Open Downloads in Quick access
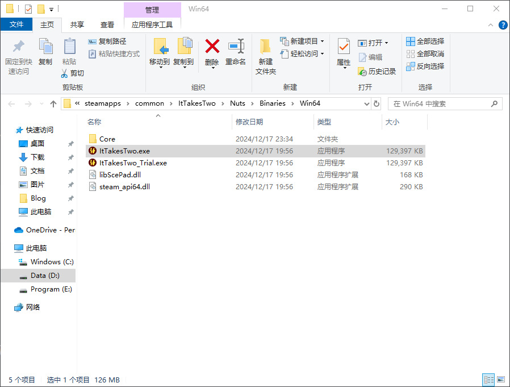The width and height of the screenshot is (510, 387). pos(37,157)
